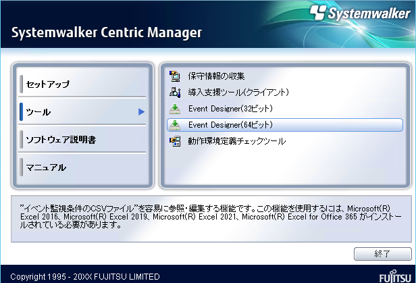Run the 動作環境定義チェックツール entry
416x283 pixels.
(237, 141)
